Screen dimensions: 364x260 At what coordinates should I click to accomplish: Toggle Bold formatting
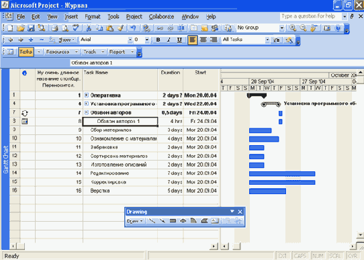[158, 40]
